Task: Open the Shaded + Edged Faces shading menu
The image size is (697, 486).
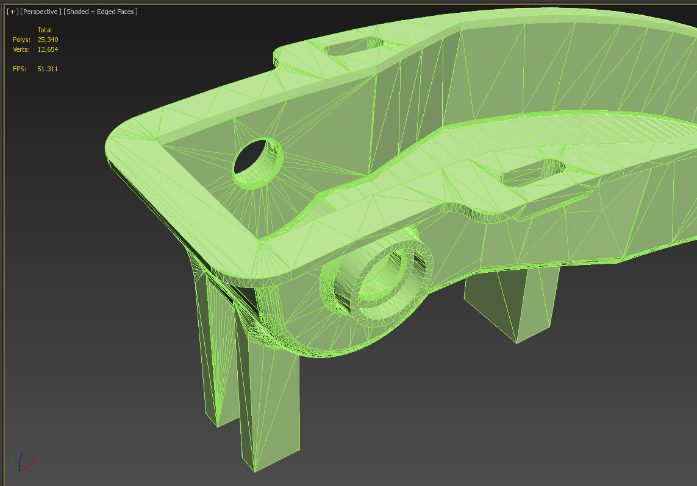Action: 101,12
